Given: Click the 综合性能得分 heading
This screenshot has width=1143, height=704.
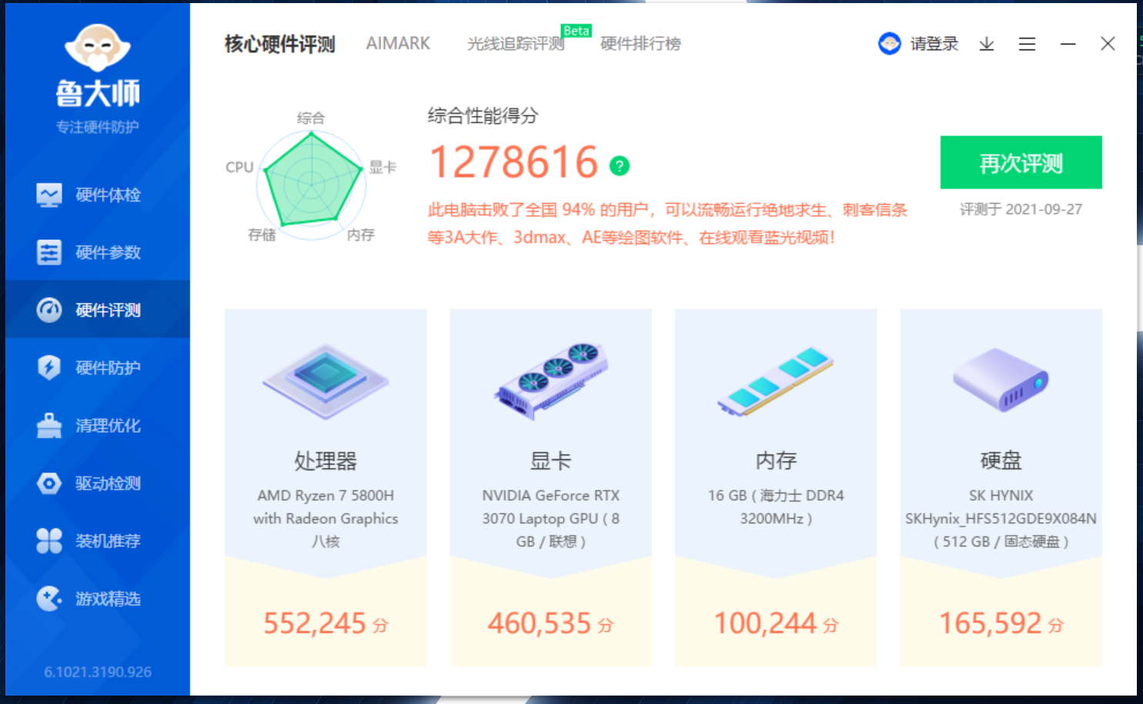Looking at the screenshot, I should 483,116.
